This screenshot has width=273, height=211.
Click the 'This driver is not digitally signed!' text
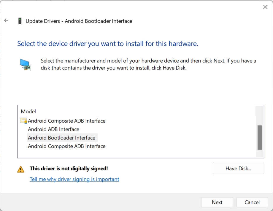pos(69,169)
